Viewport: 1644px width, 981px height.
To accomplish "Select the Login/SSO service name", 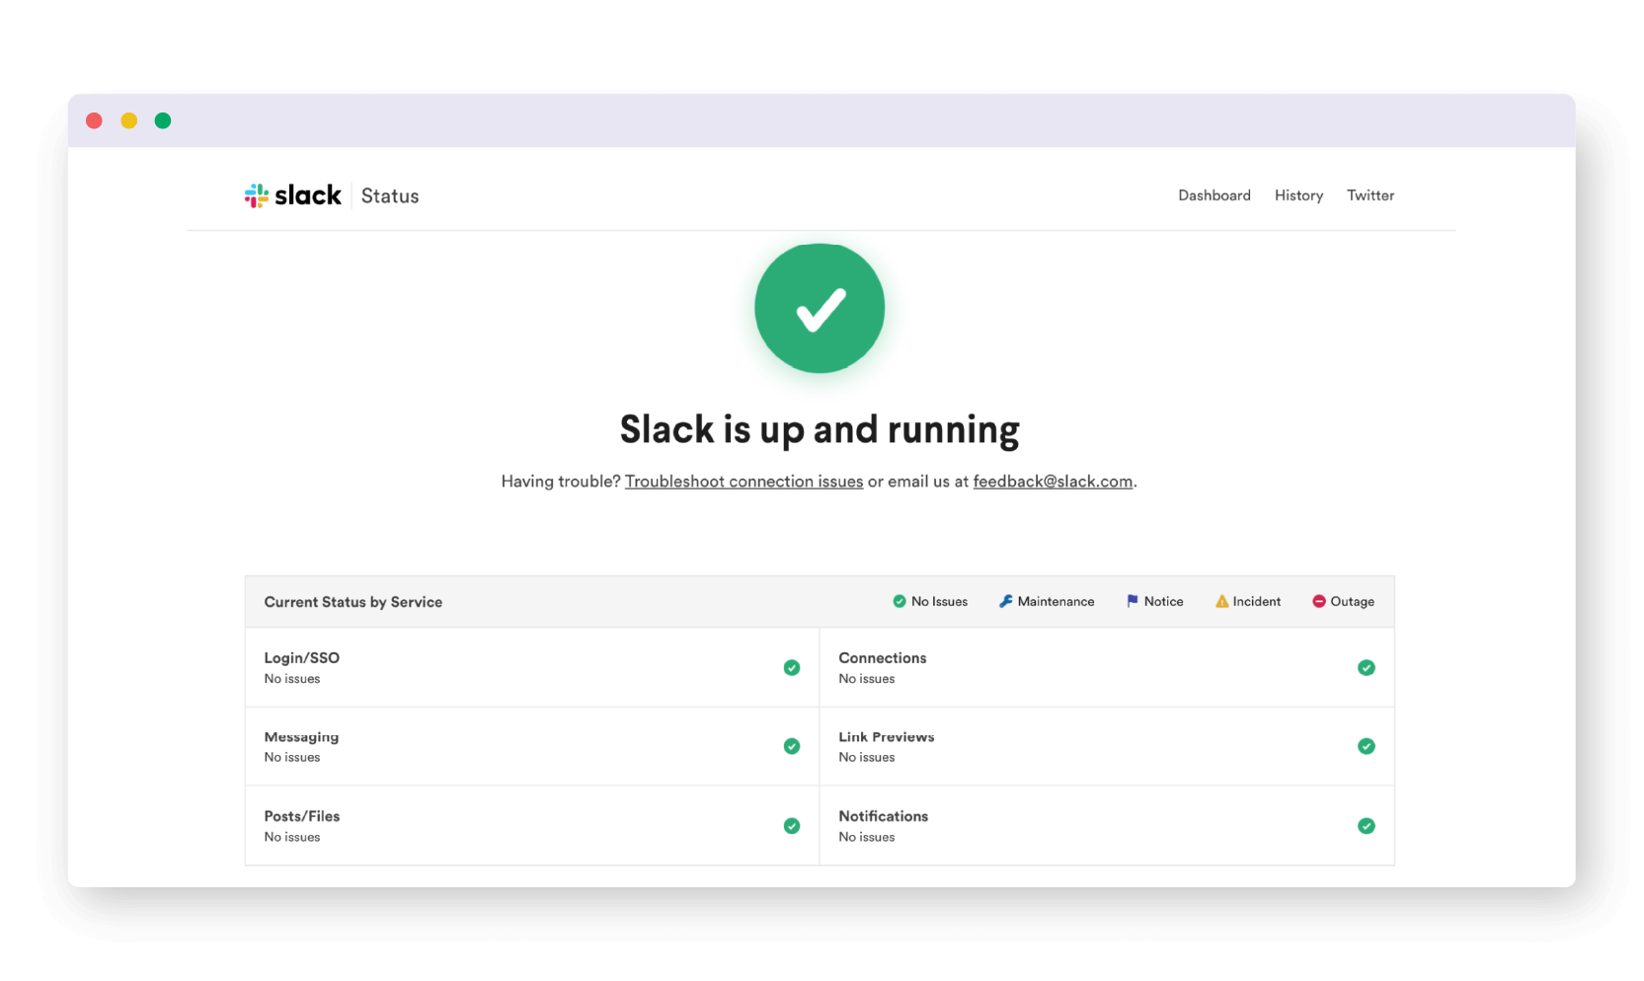I will (x=302, y=658).
